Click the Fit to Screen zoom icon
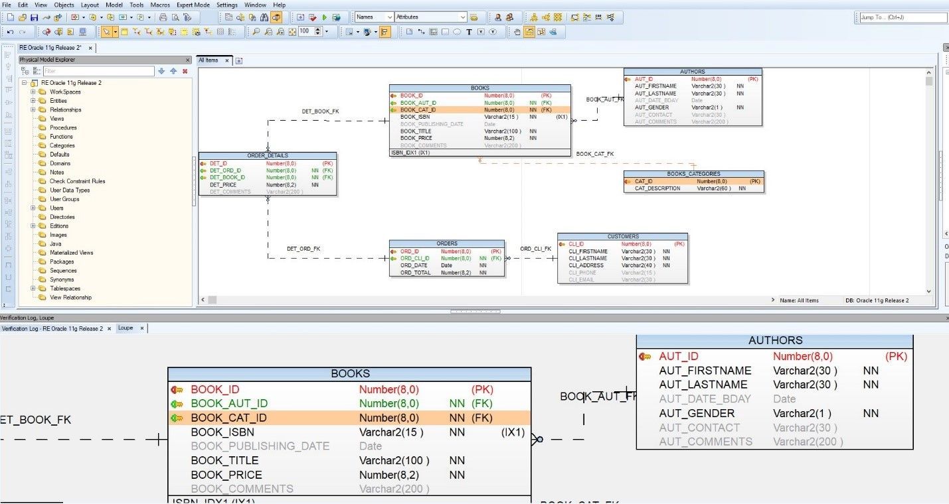The image size is (949, 504). (292, 32)
